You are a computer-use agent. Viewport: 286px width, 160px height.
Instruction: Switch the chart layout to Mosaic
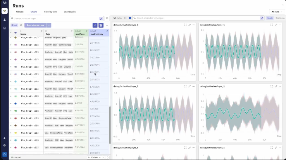(x=269, y=18)
